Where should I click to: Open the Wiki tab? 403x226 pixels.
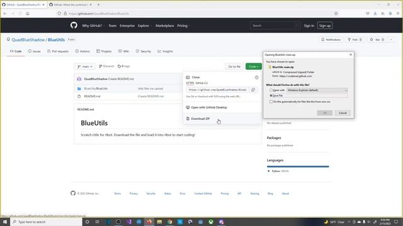(x=123, y=51)
